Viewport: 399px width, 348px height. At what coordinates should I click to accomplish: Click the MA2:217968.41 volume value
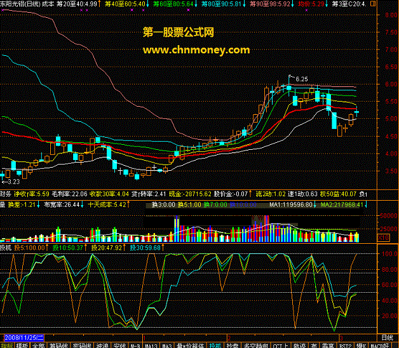click(342, 204)
